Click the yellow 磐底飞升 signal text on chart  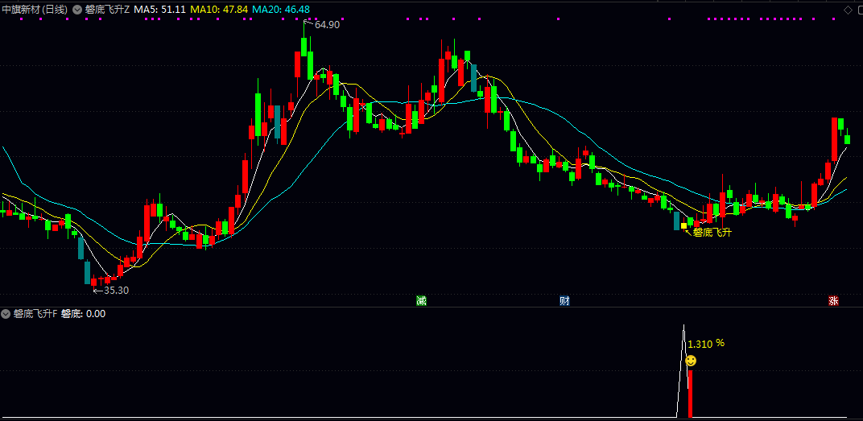coord(712,233)
